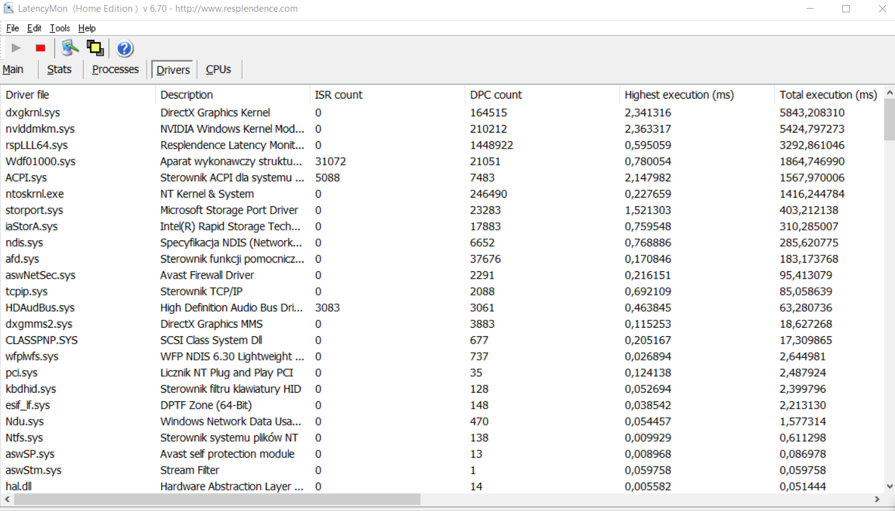Viewport: 895px width, 511px height.
Task: Open the Help menu
Action: (x=87, y=28)
